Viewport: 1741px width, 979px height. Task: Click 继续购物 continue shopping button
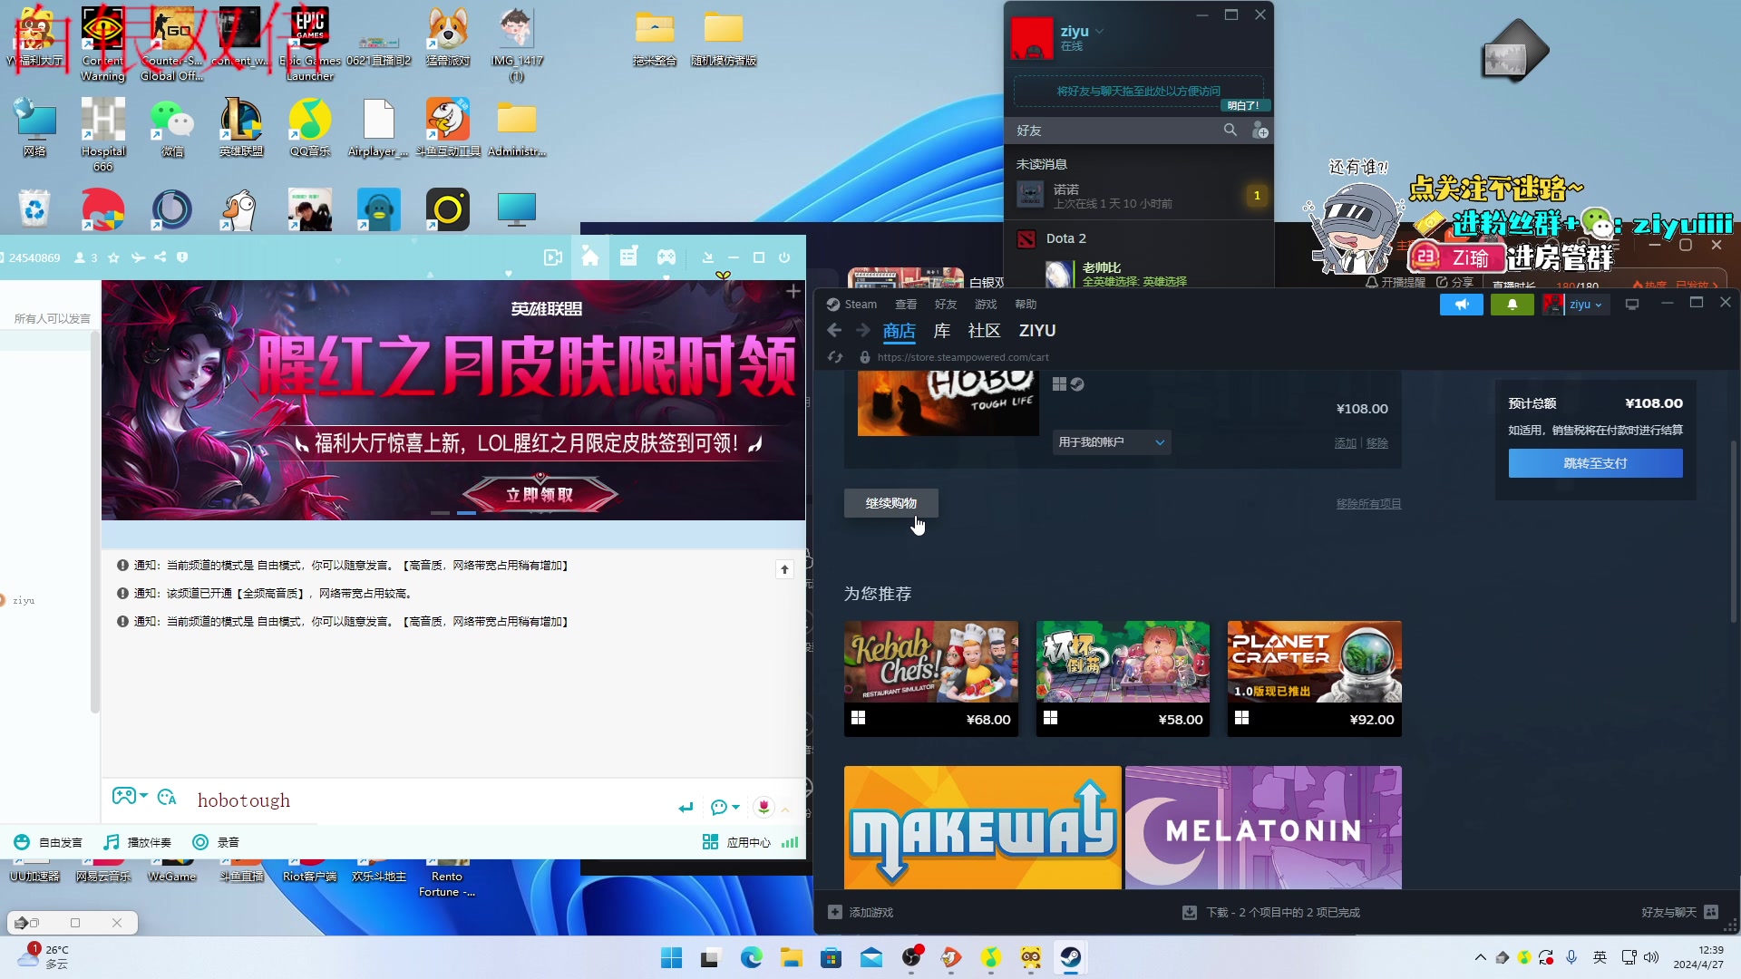coord(890,503)
